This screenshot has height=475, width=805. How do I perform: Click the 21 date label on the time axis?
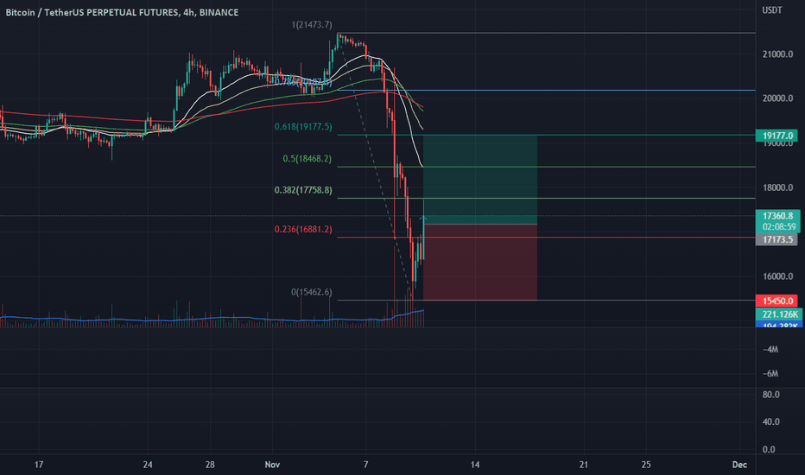(584, 465)
